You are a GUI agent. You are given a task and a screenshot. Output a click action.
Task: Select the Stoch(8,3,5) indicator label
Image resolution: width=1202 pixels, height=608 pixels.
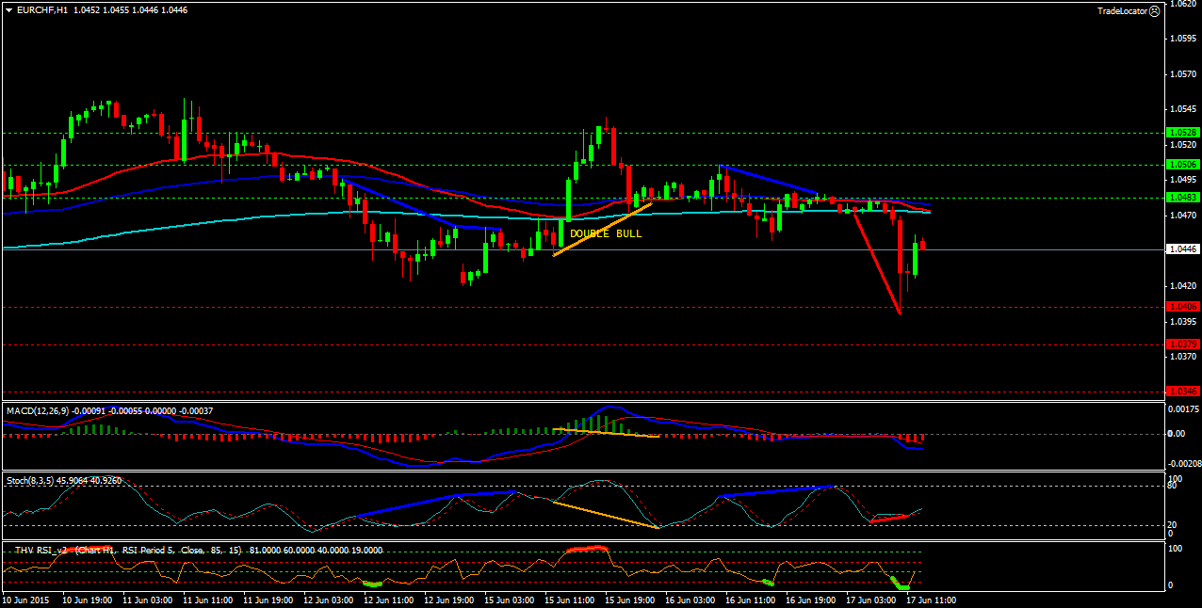pyautogui.click(x=29, y=480)
